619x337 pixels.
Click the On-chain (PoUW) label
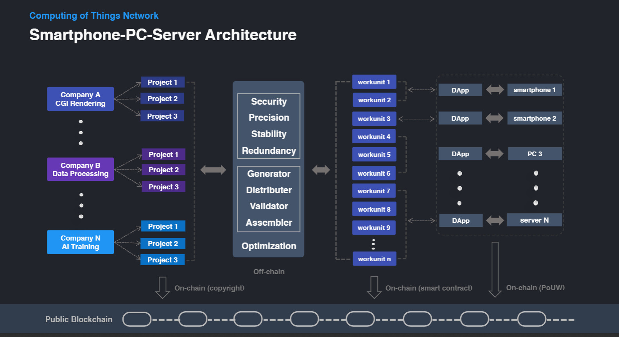point(535,287)
